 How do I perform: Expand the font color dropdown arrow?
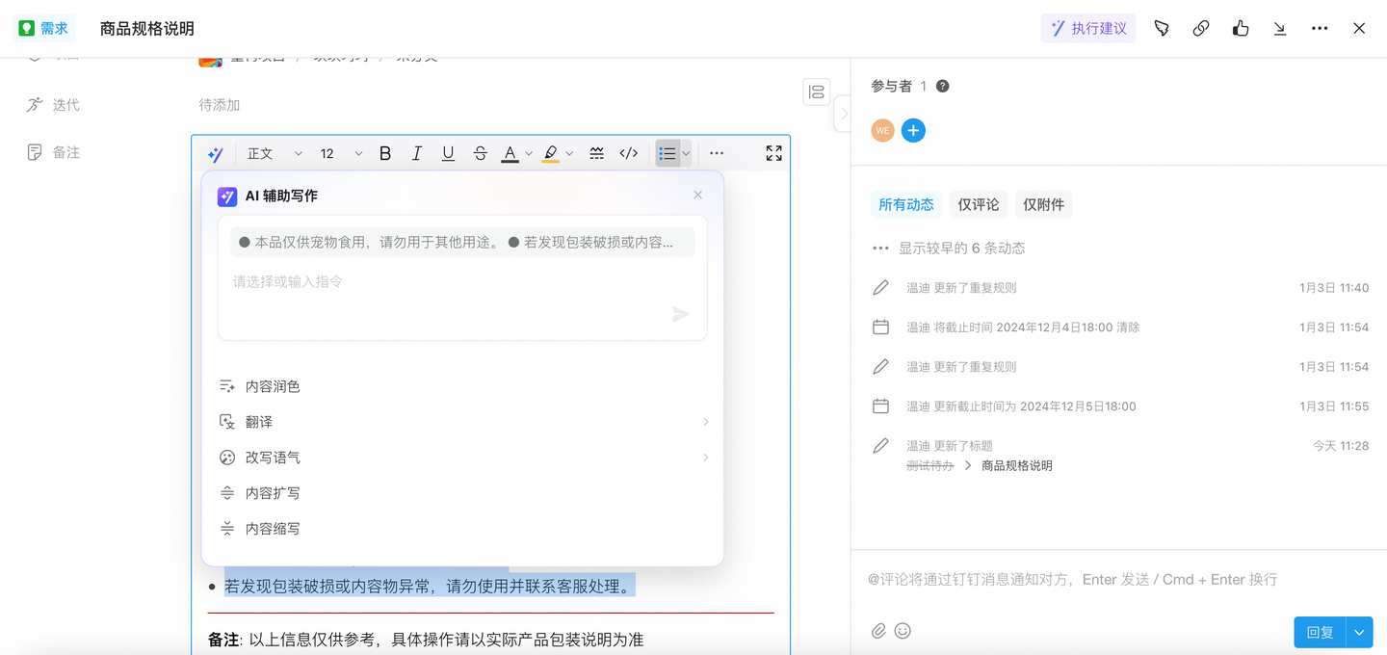529,154
